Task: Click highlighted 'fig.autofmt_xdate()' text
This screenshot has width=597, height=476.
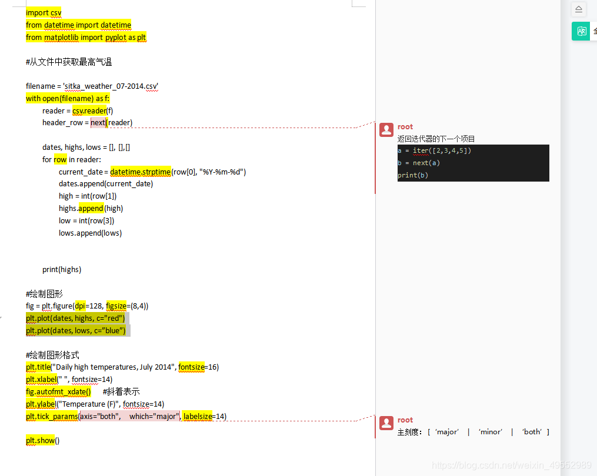Action: [x=58, y=392]
